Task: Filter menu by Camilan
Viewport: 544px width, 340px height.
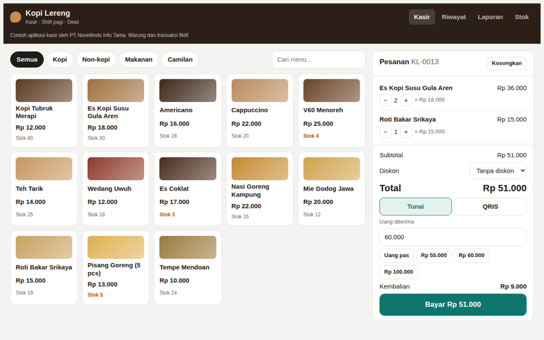Action: 180,59
